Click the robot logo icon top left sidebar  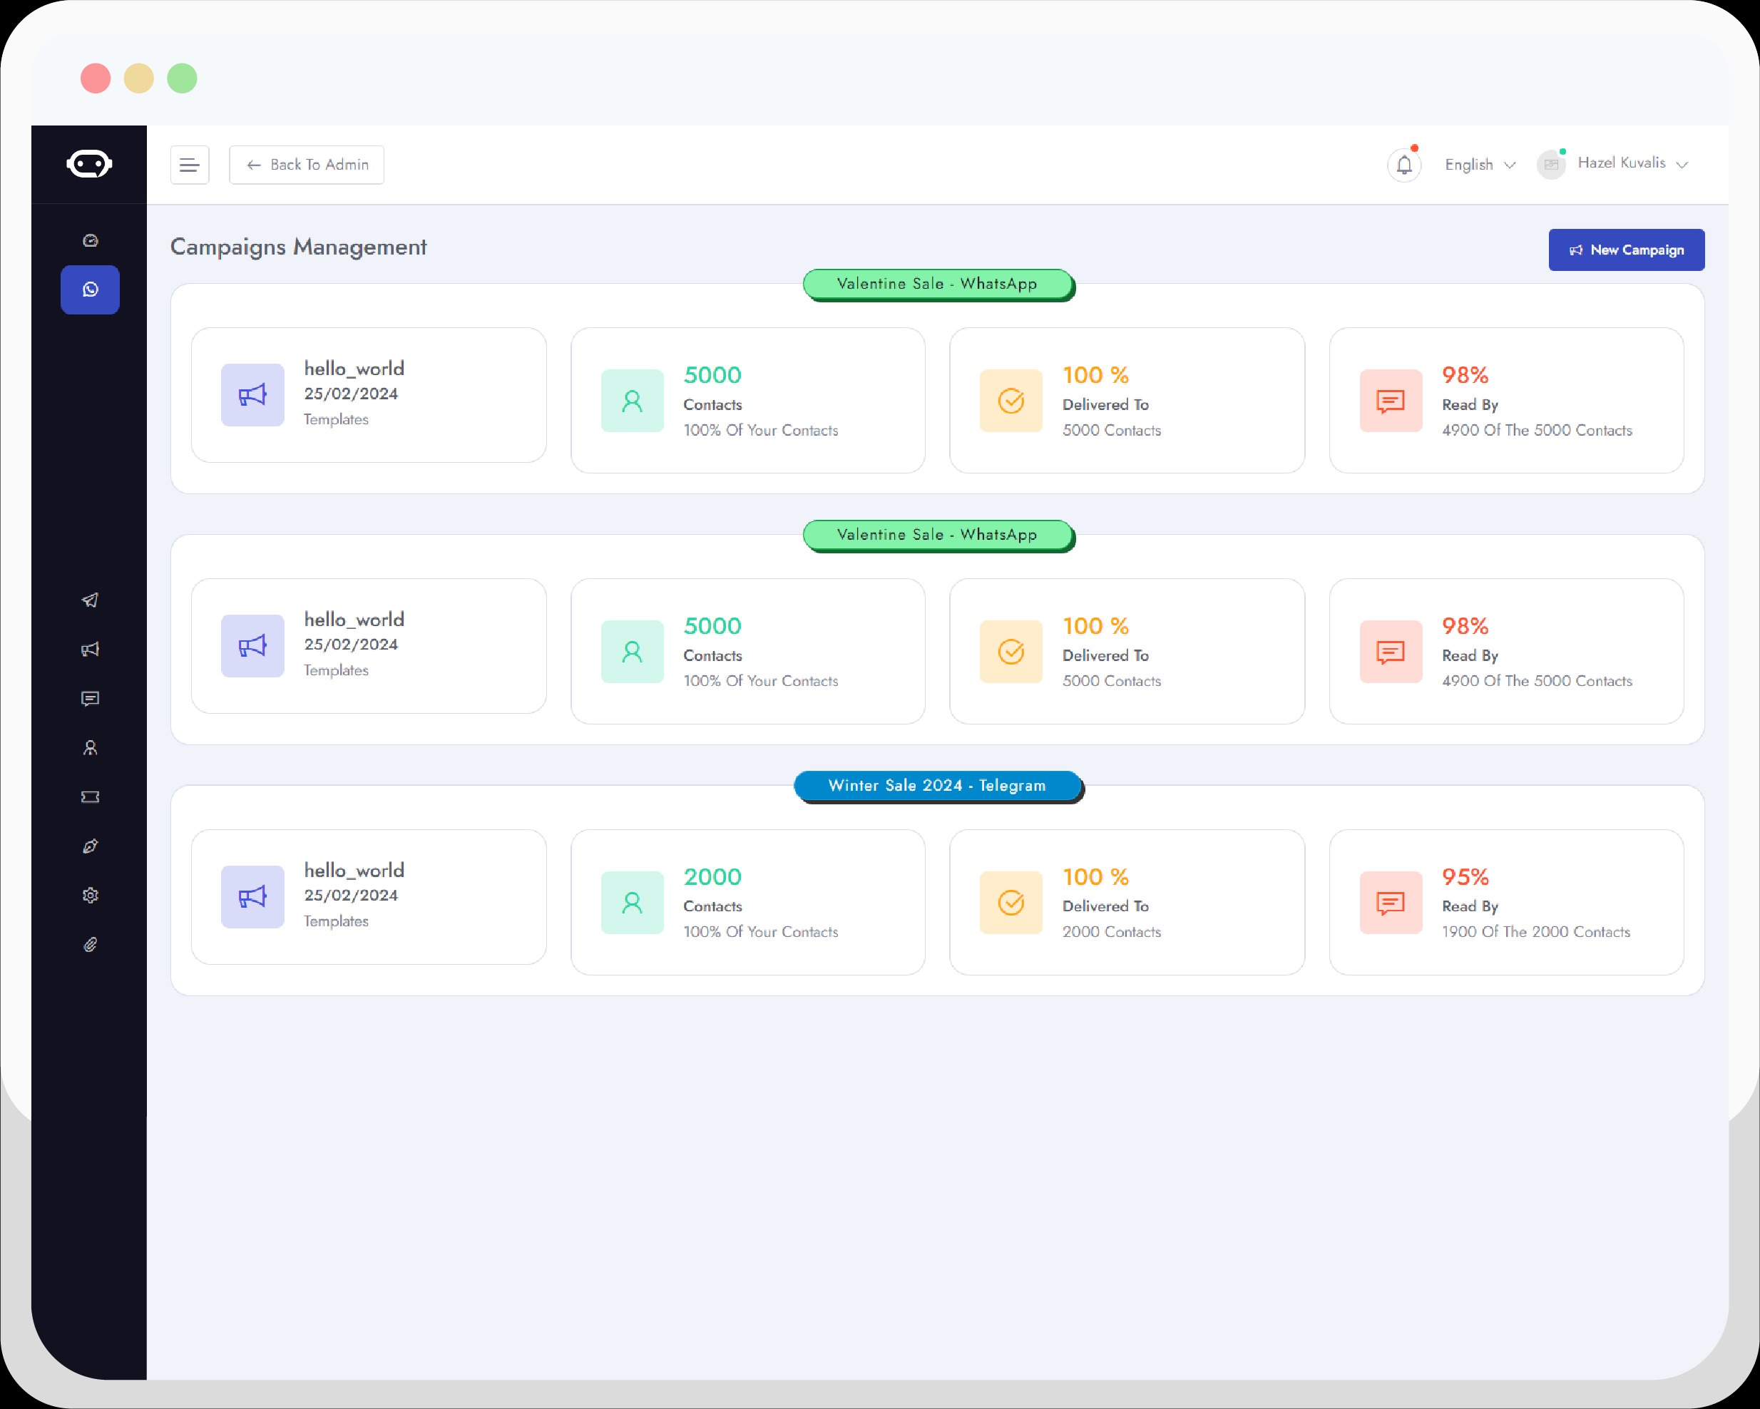coord(89,163)
